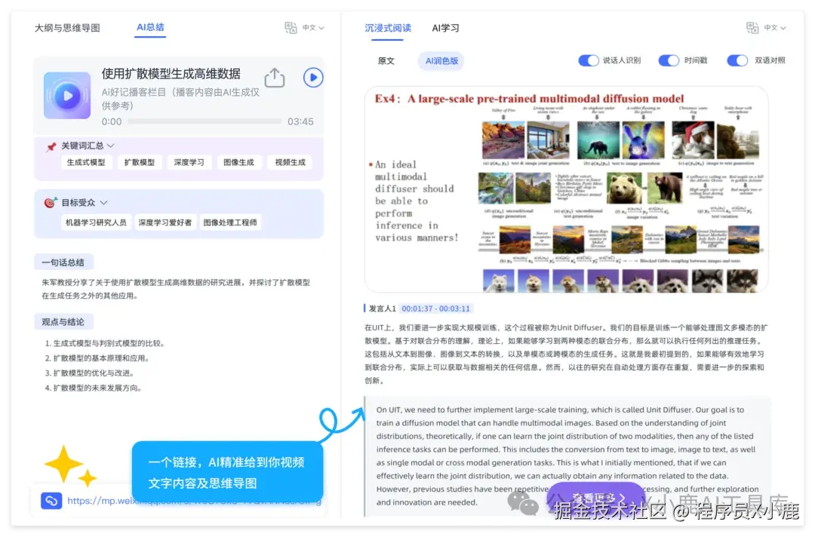Image resolution: width=815 pixels, height=537 pixels.
Task: Switch to the 大纲与思维导图 tab
Action: click(x=66, y=27)
